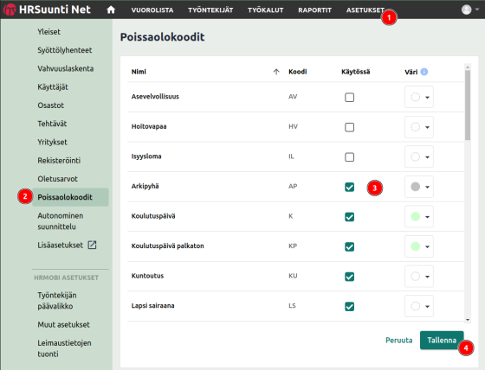485x370 pixels.
Task: Open the Isyysloma color dropdown
Action: click(419, 156)
